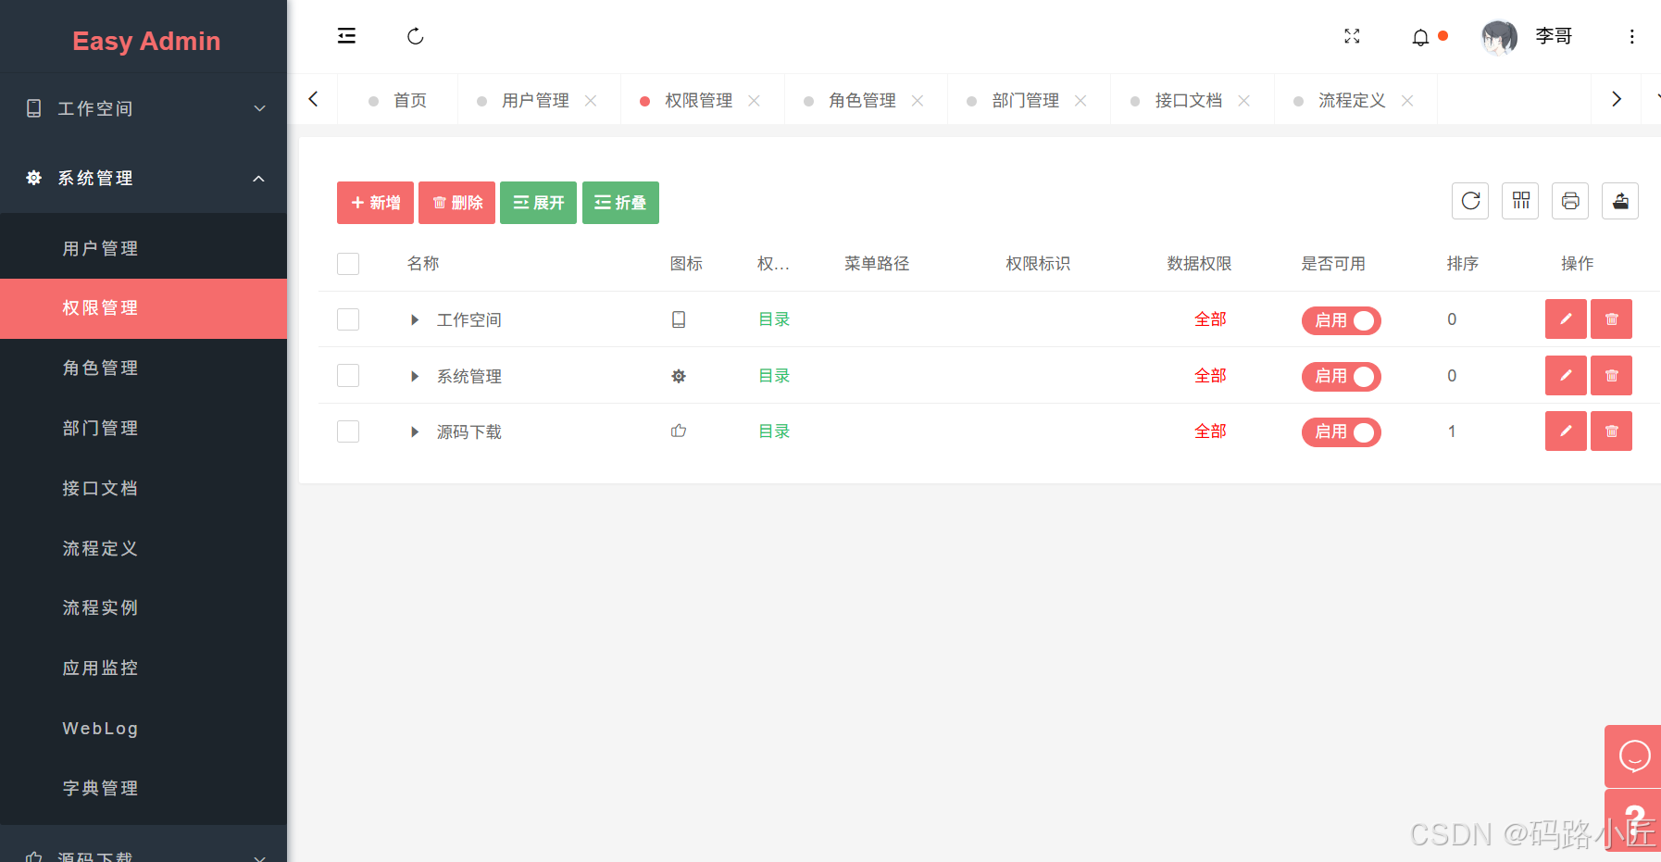Refresh the current page

[x=415, y=35]
